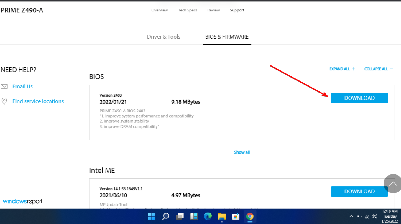Screen dimensions: 401x224
Task: Open the Widgets taskbar icon
Action: click(194, 217)
